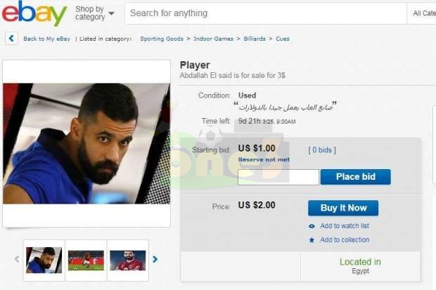Click the Buy It Now button
Viewport: 436px width, 290px height.
pos(343,208)
